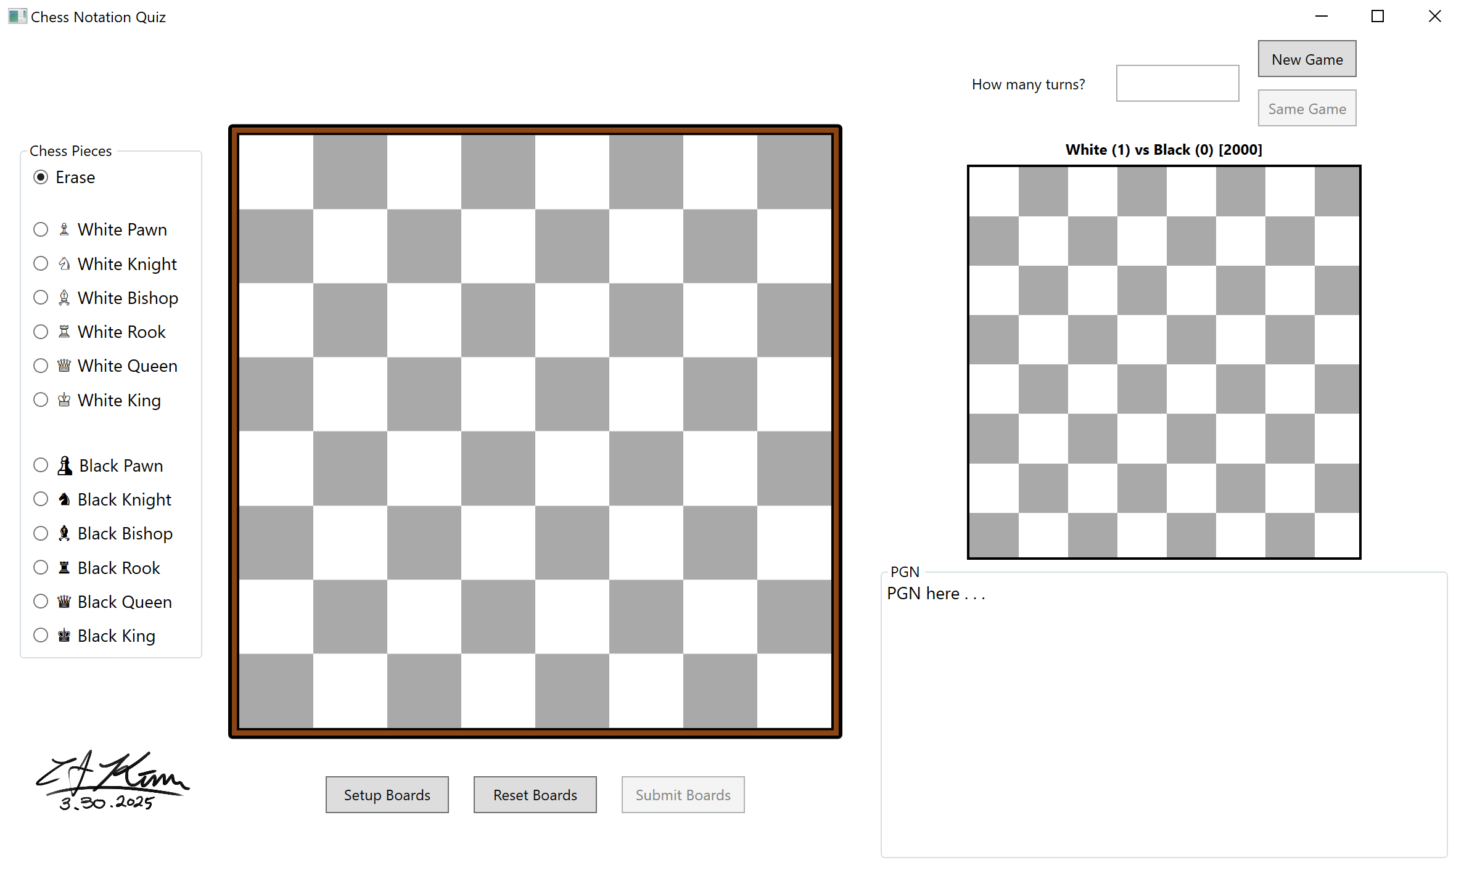Click the How many turns input field
Screen dimensions: 1464x889
tap(1177, 83)
